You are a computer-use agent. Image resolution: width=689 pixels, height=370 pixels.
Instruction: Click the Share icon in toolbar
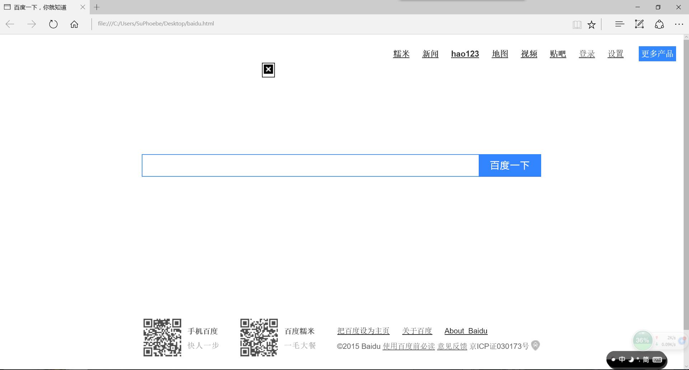pyautogui.click(x=659, y=24)
